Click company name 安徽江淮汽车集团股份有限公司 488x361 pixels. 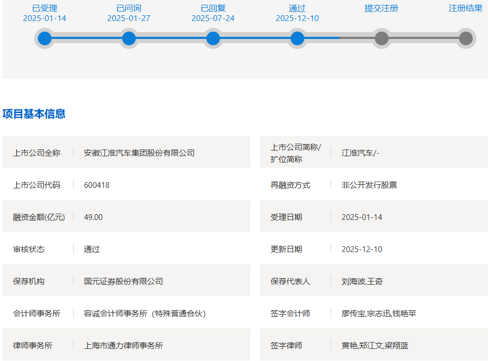(139, 153)
